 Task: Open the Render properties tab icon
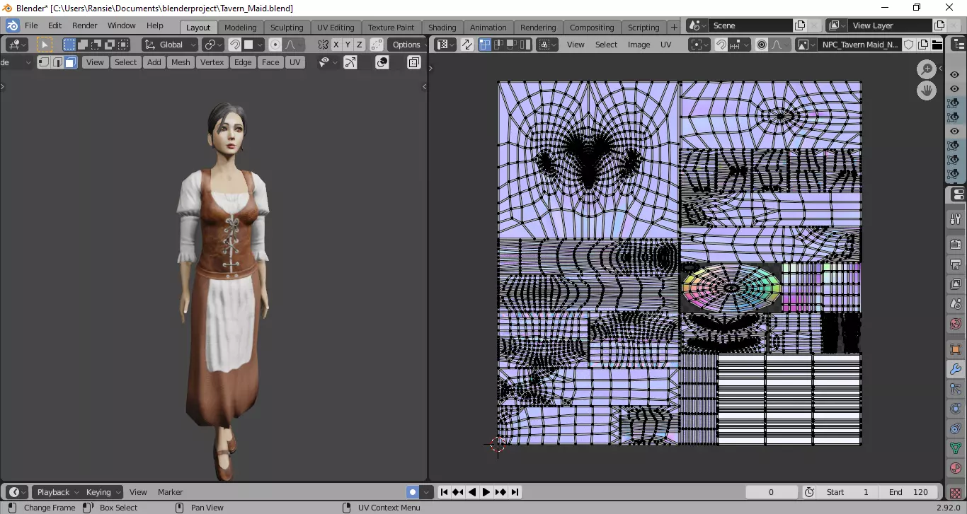pyautogui.click(x=956, y=245)
